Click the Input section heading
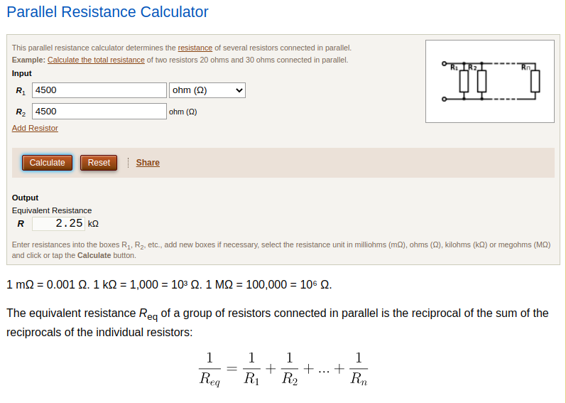The height and width of the screenshot is (403, 566). (x=22, y=73)
